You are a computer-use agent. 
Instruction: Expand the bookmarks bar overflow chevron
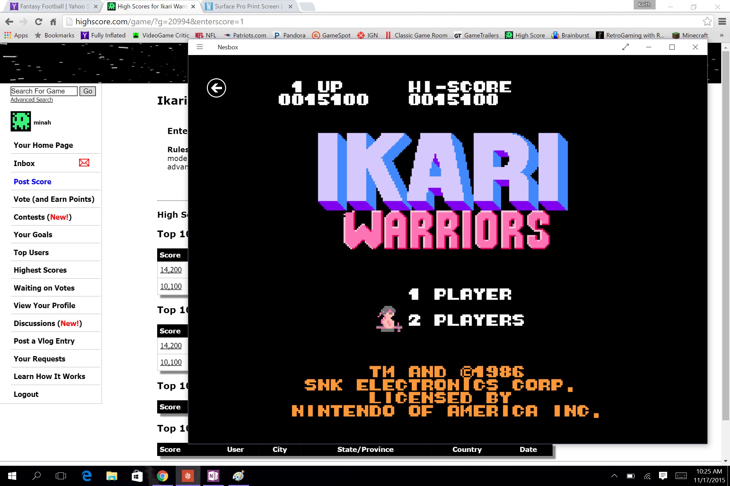coord(722,35)
